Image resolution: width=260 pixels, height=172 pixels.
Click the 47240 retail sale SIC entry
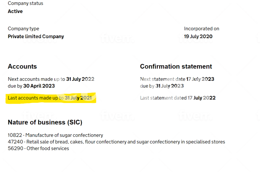(x=116, y=142)
